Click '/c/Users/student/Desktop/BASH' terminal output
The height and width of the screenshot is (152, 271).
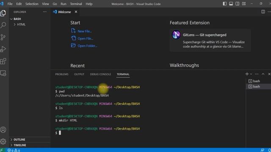click(x=82, y=95)
